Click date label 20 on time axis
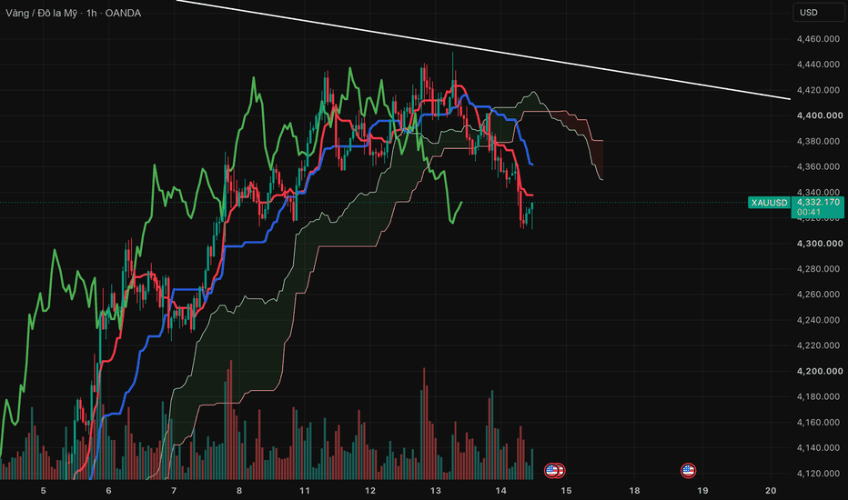Screen dimensions: 848x500 (x=771, y=491)
